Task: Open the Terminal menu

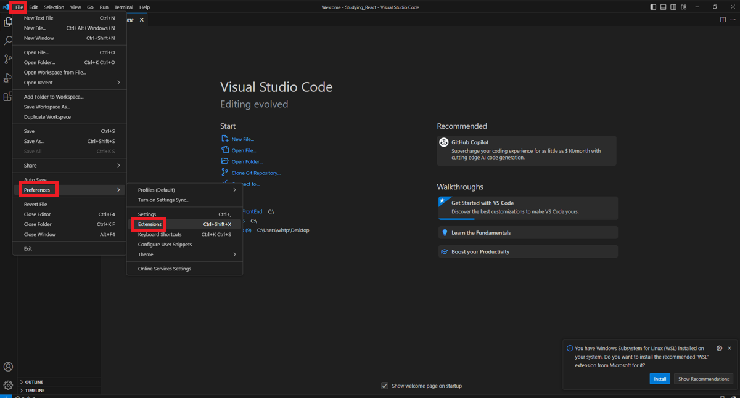Action: (x=124, y=7)
